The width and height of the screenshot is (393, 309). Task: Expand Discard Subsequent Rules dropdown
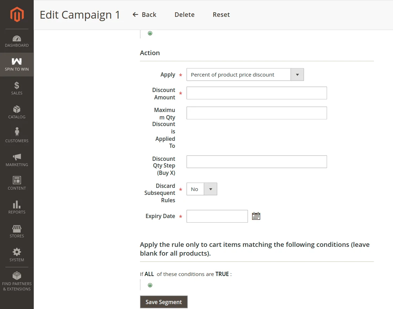click(x=202, y=189)
